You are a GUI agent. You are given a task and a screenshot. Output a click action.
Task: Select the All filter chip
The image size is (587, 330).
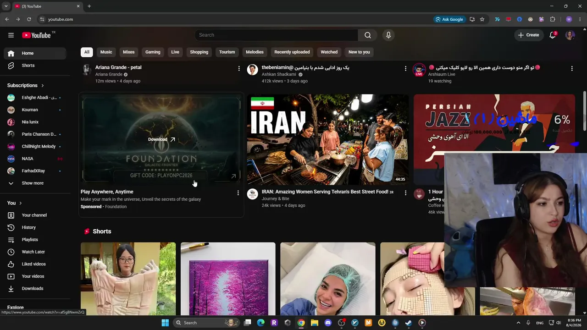pos(87,52)
